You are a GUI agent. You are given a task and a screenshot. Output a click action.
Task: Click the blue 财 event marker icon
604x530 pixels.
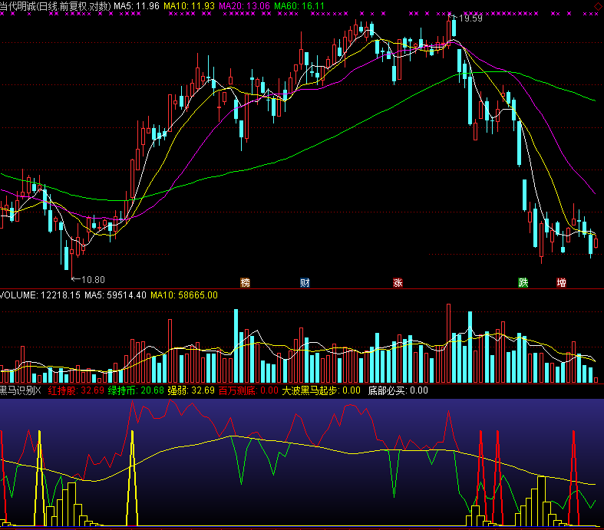(x=305, y=283)
